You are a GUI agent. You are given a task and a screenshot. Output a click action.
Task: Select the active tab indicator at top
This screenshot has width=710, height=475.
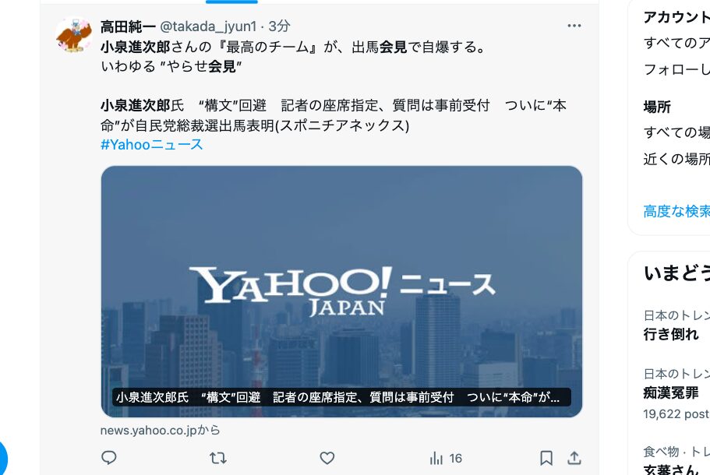click(x=231, y=2)
